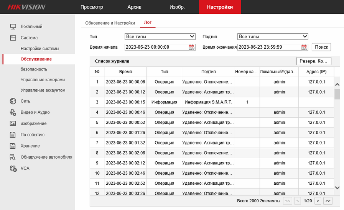Expand Система in sidebar
The width and height of the screenshot is (344, 210).
[x=29, y=38]
